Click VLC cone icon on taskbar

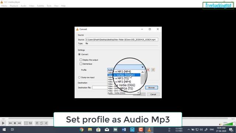coord(149,130)
